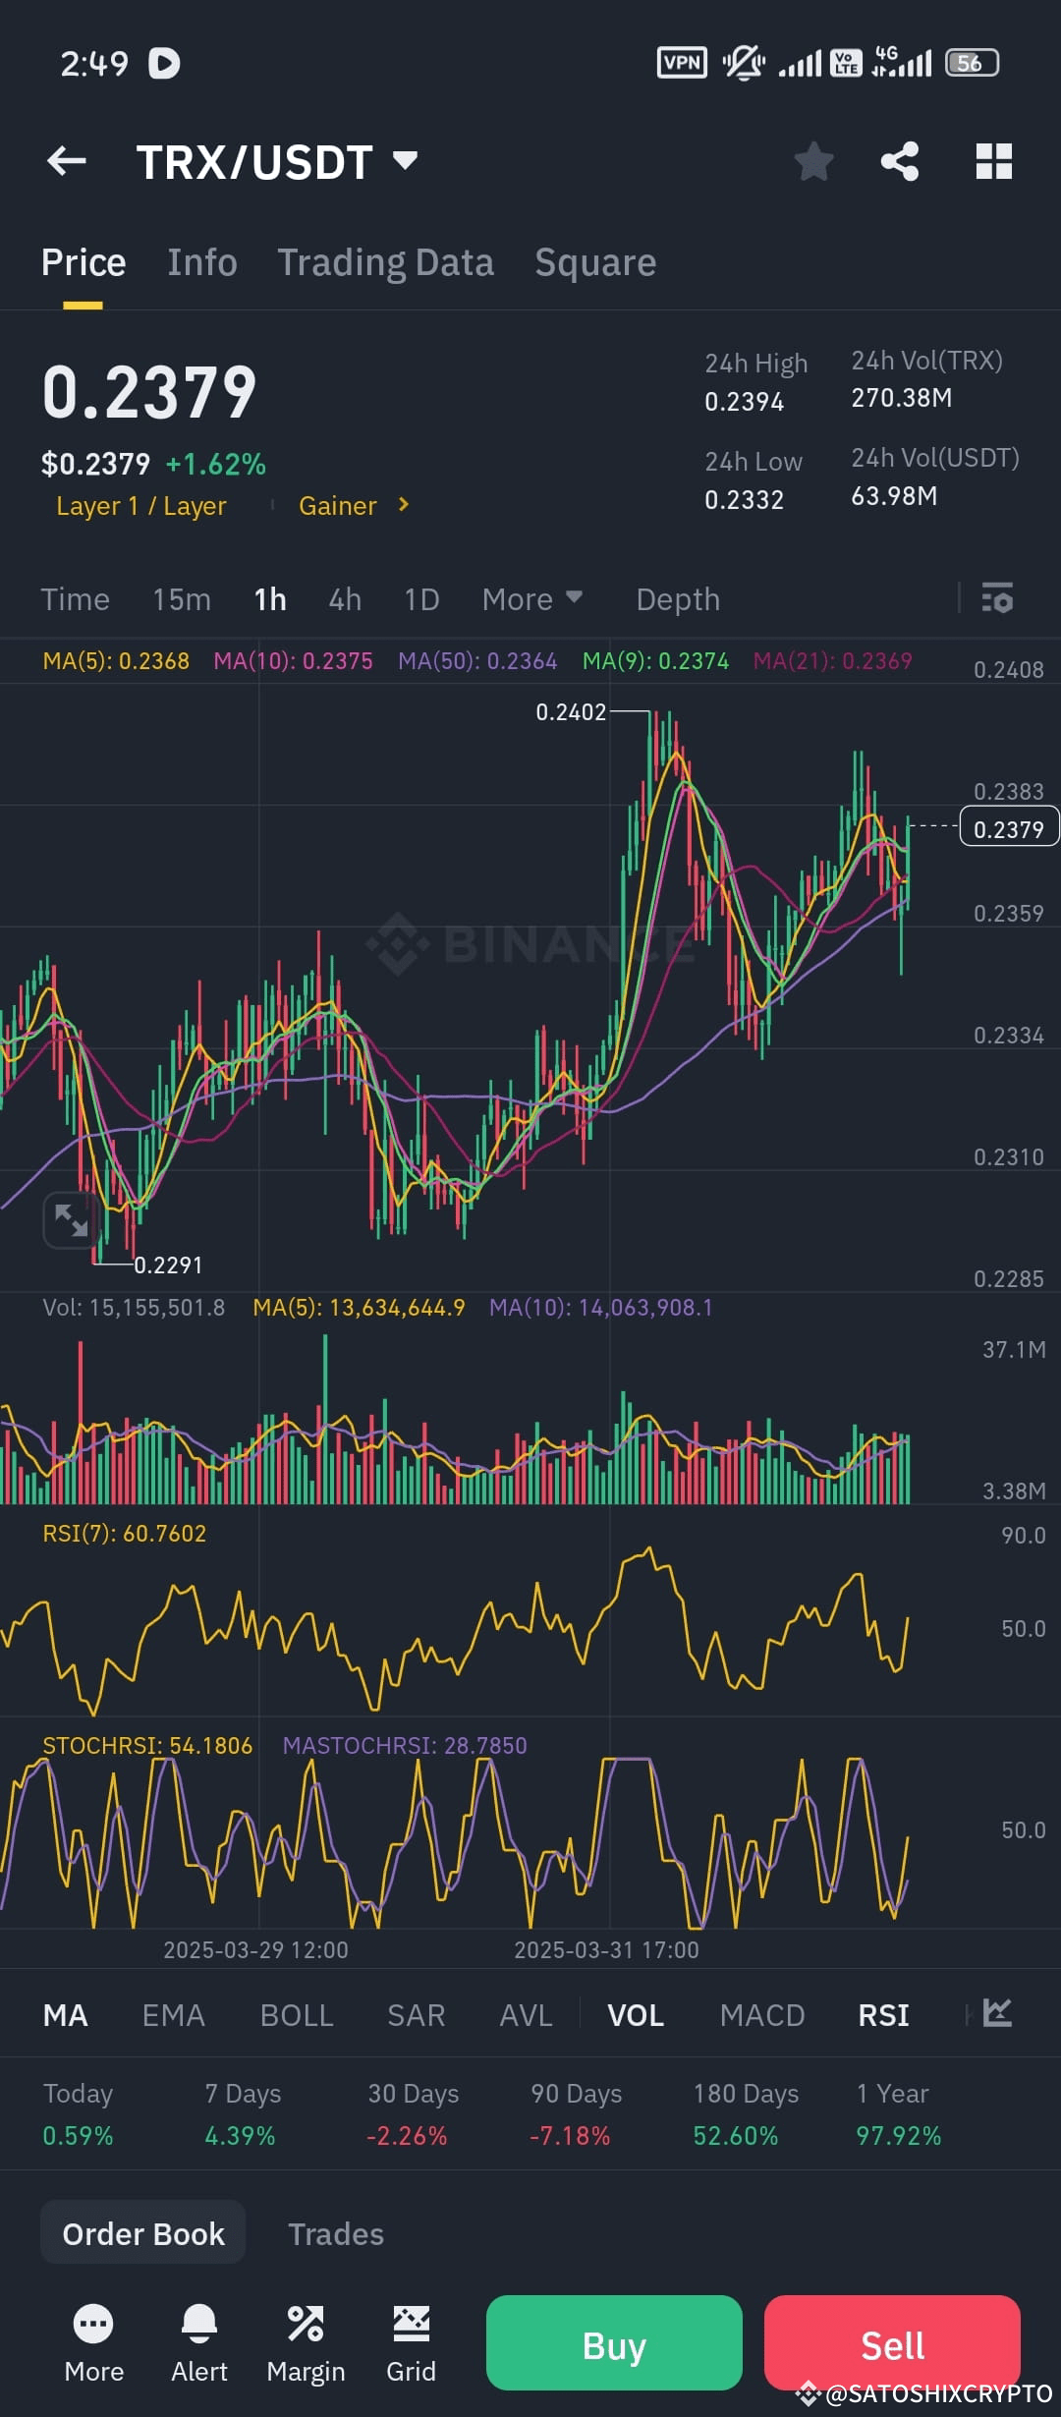The width and height of the screenshot is (1061, 2417).
Task: Toggle the BOLL indicator
Action: (x=297, y=2015)
